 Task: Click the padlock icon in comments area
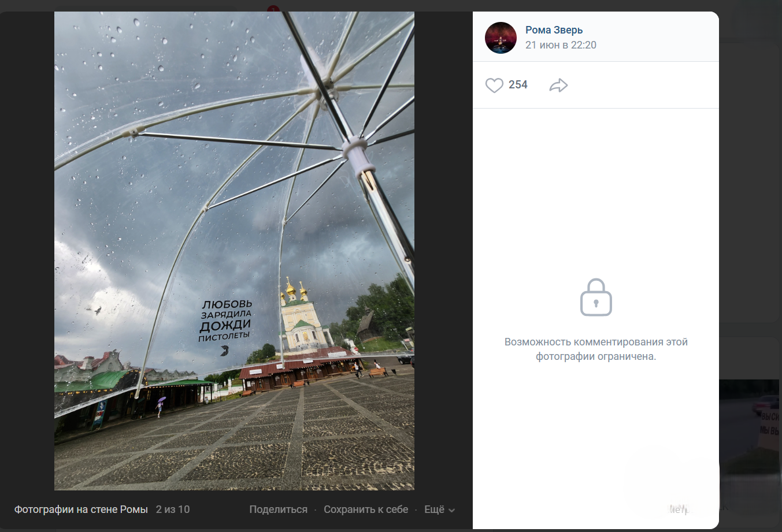[596, 297]
